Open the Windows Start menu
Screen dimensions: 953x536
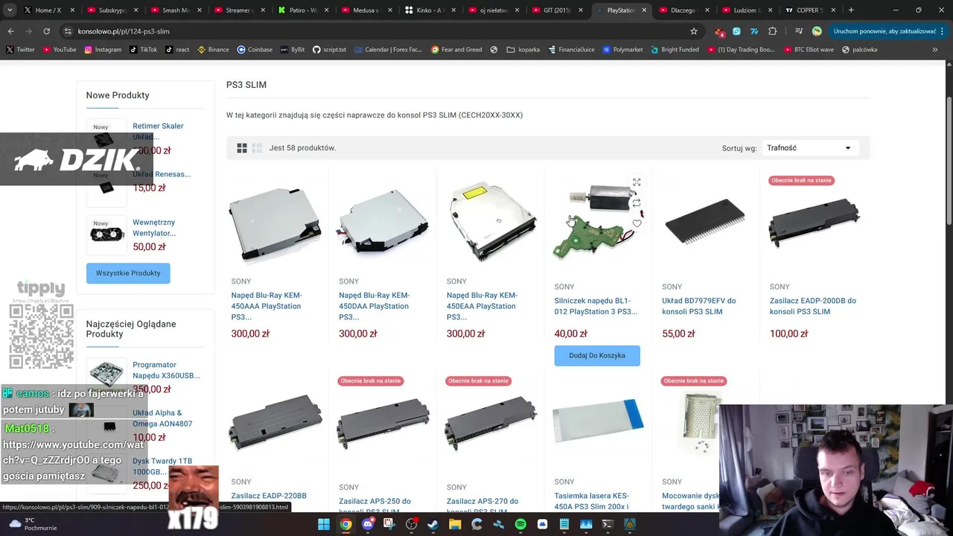(x=324, y=524)
